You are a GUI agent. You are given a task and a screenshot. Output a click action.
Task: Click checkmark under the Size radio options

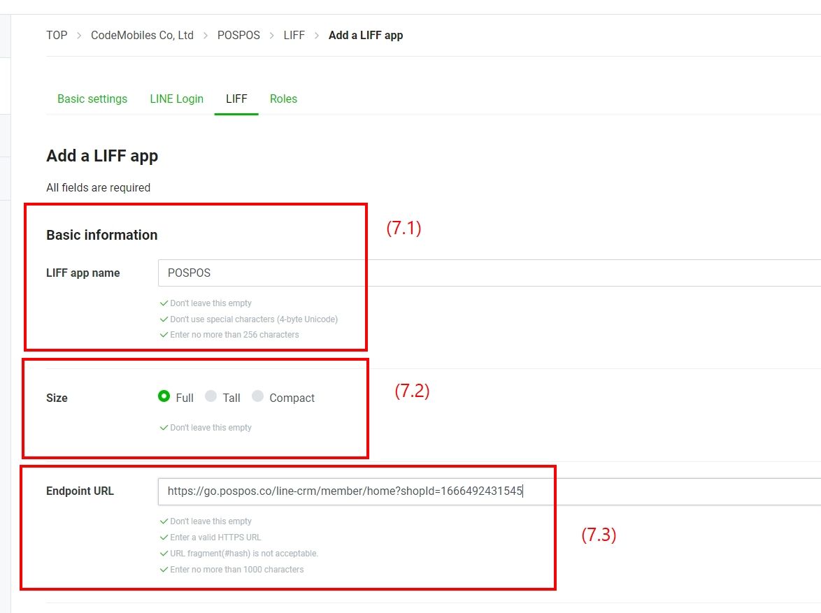[x=164, y=428]
